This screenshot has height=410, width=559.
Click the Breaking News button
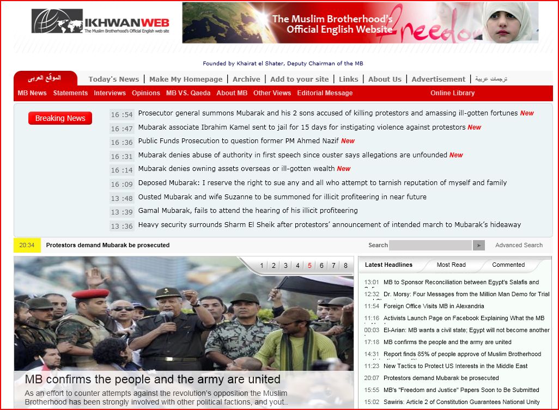[60, 118]
